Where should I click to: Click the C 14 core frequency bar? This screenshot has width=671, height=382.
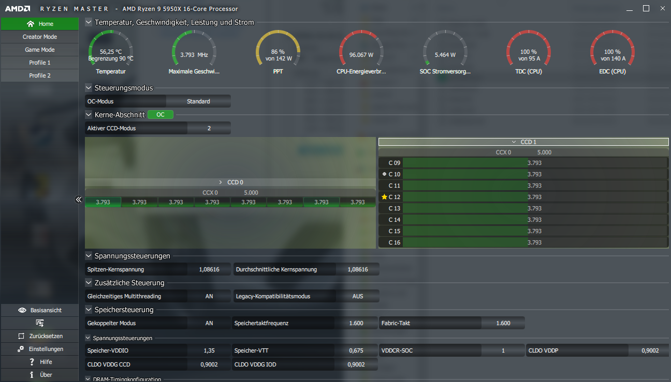(x=535, y=220)
